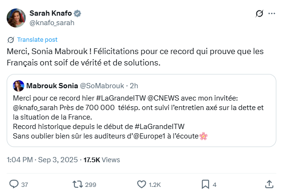The width and height of the screenshot is (283, 194).
Task: Visit the @knafo_sarah handle
Action: [x=52, y=23]
